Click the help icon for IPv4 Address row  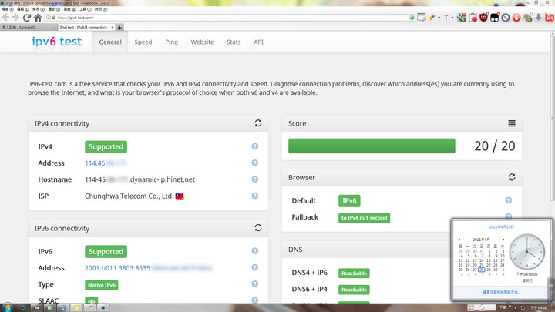pos(255,163)
